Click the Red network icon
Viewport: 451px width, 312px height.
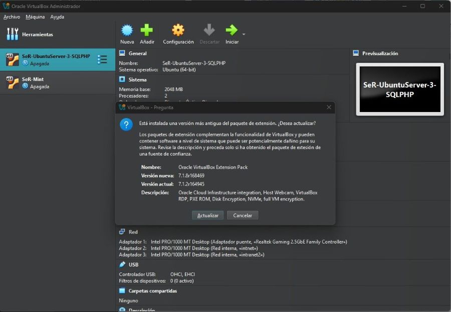point(122,231)
